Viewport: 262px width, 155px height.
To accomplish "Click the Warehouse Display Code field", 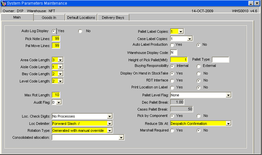I will [174, 53].
